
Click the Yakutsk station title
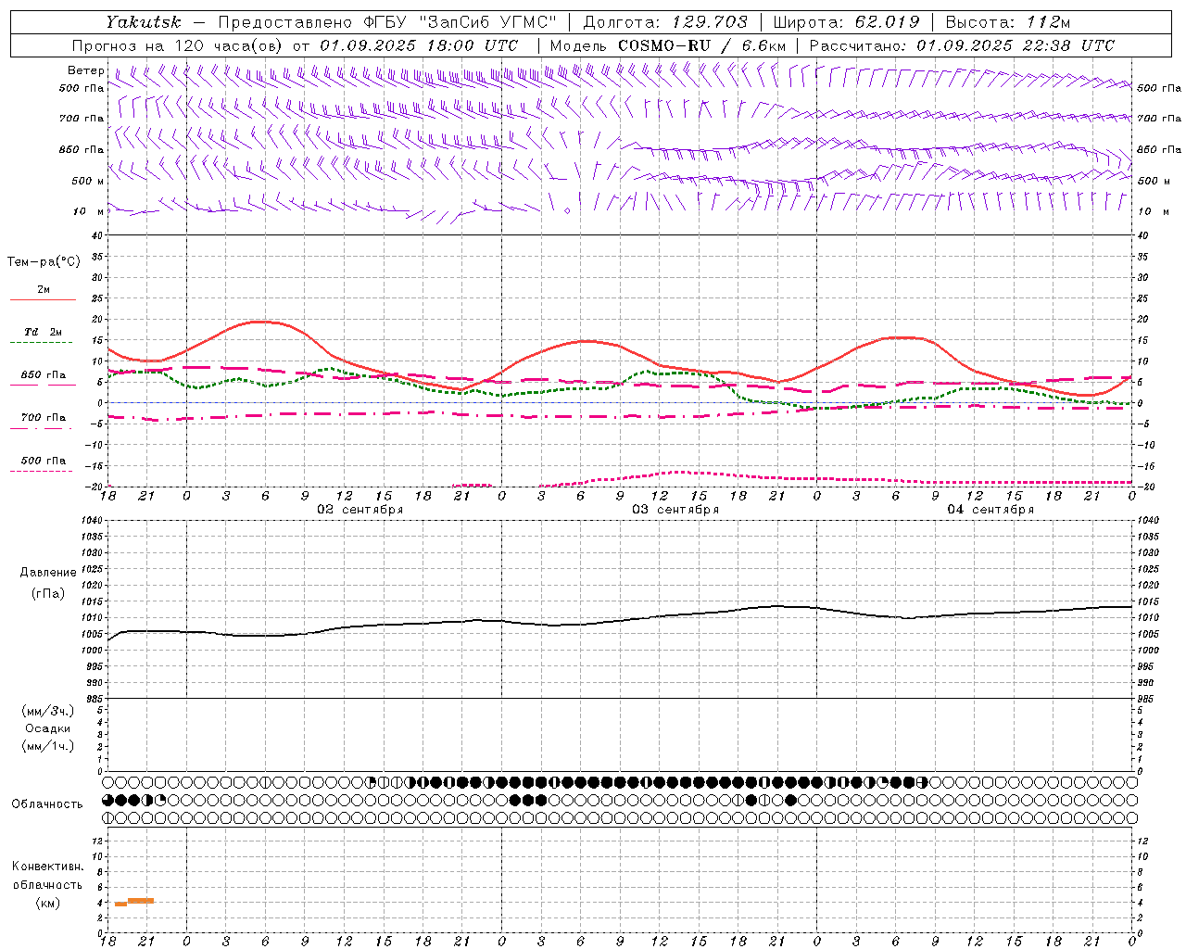pyautogui.click(x=143, y=21)
